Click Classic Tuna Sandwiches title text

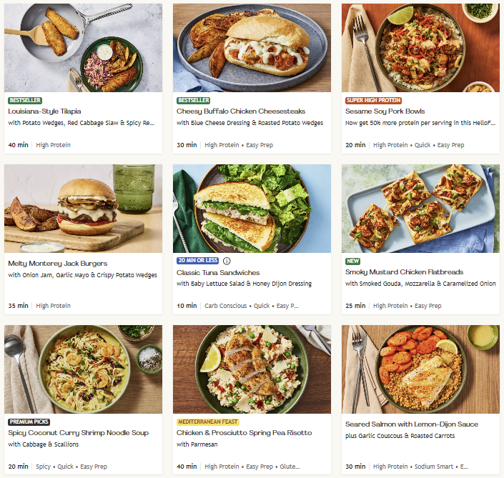click(218, 272)
